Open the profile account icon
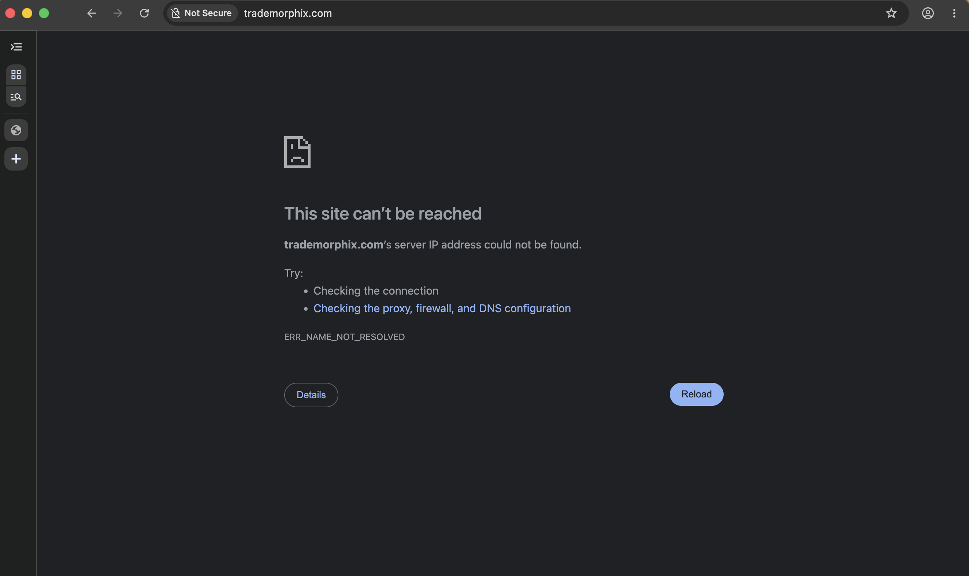The height and width of the screenshot is (576, 969). (x=928, y=13)
